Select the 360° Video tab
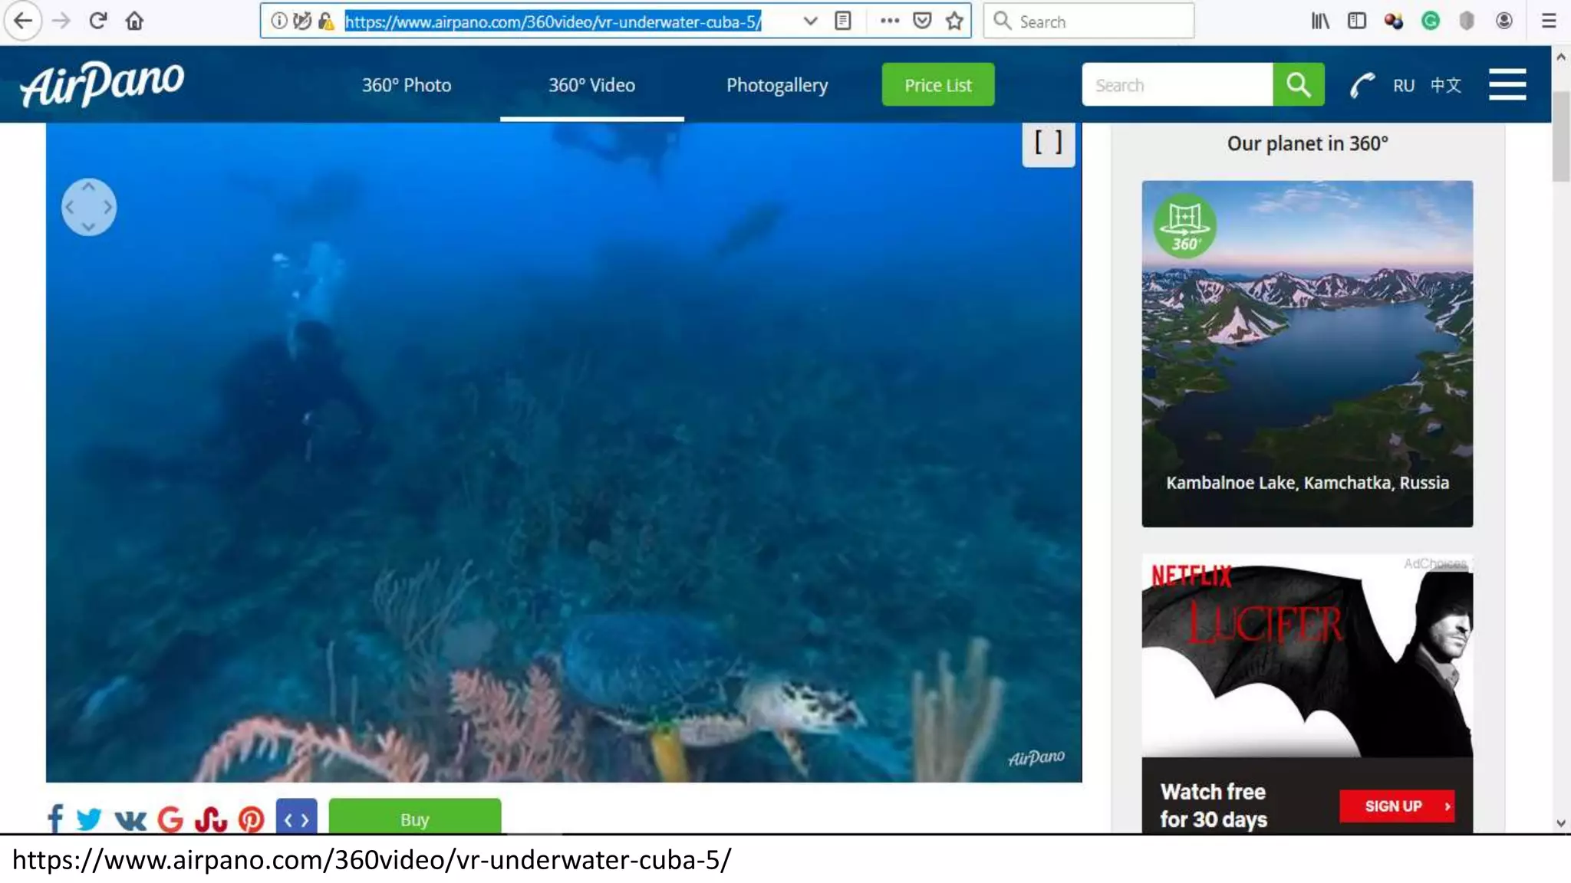Screen dimensions: 1571x883 591,85
